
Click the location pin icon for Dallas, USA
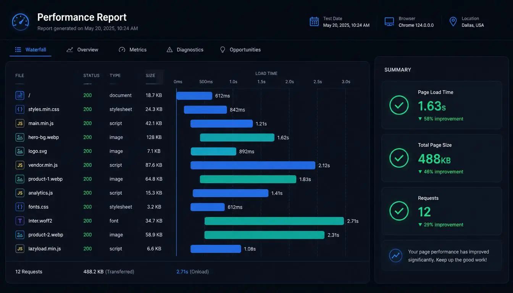tap(453, 22)
